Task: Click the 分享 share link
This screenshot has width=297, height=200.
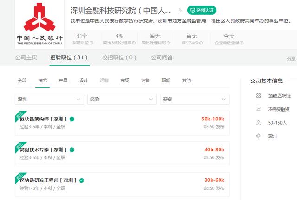Action: (x=291, y=59)
